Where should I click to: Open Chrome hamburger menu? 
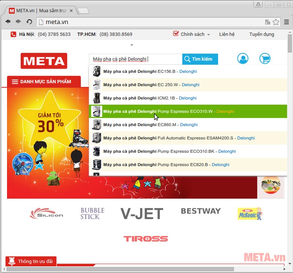pos(286,22)
